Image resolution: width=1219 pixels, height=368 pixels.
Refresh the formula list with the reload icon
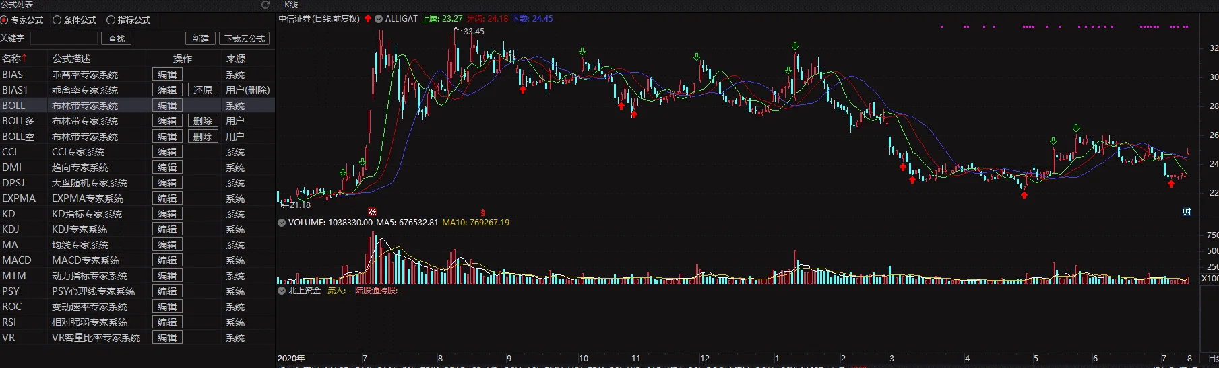coord(265,5)
